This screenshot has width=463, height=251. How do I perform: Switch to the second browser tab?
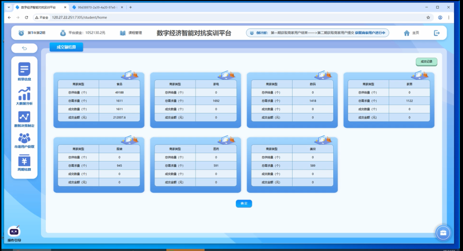point(96,7)
